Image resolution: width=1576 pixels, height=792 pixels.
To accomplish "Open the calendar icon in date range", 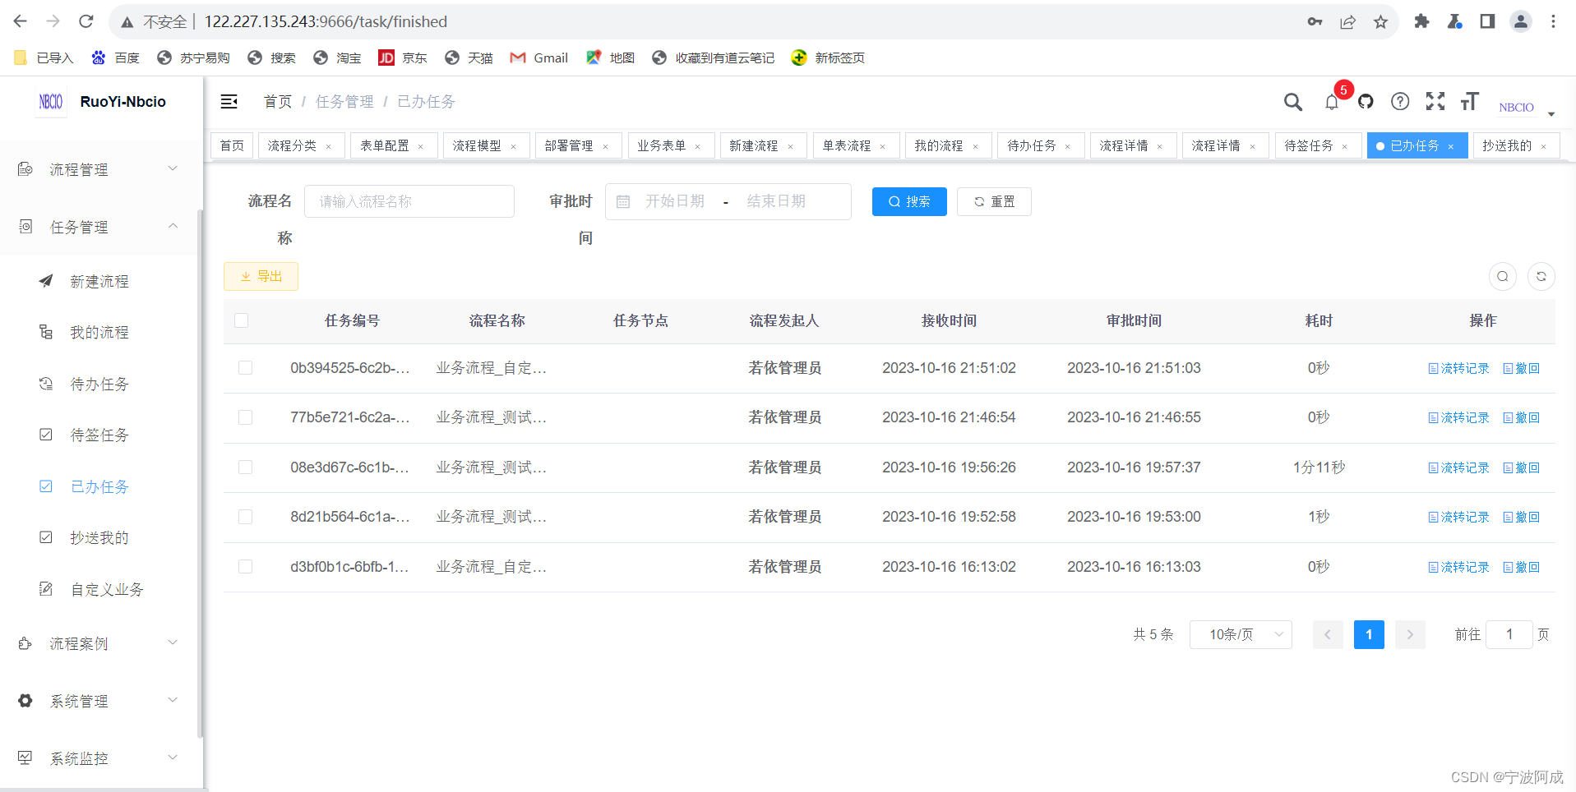I will [x=623, y=201].
